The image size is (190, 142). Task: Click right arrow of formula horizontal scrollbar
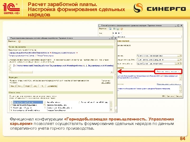tap(112, 72)
